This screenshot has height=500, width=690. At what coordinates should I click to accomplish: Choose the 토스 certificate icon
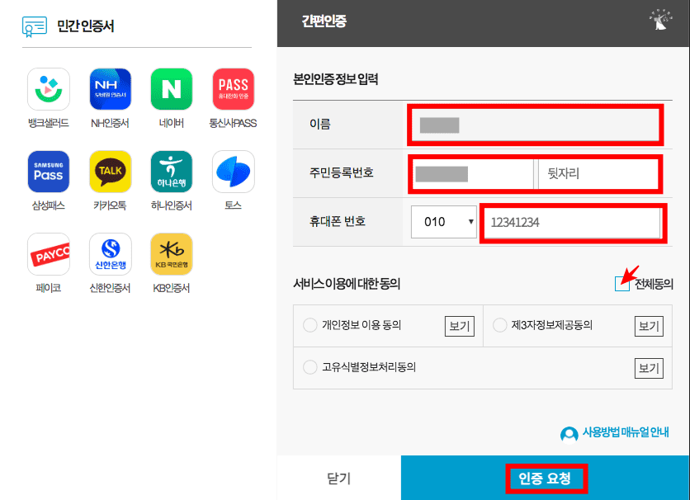point(234,172)
